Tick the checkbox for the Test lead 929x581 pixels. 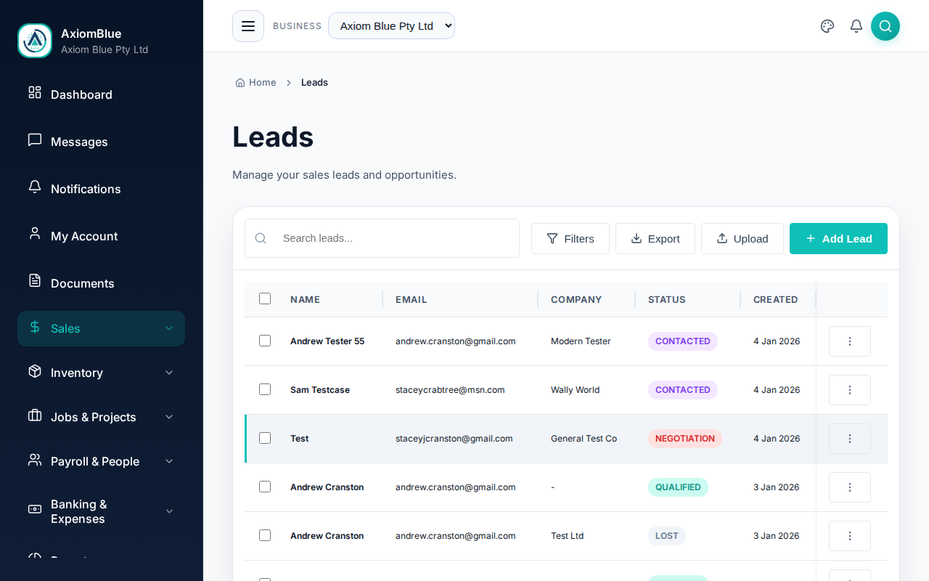[x=265, y=438]
